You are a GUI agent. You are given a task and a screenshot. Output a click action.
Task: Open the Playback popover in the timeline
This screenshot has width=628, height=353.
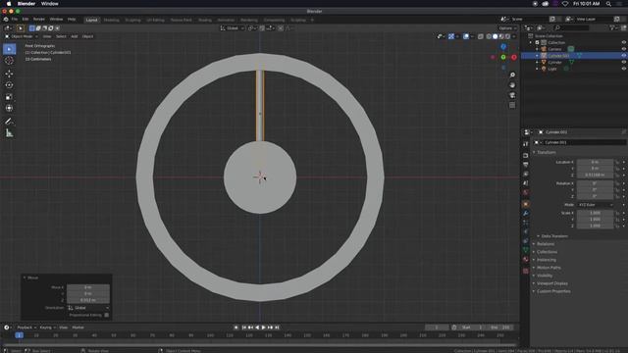[26, 328]
